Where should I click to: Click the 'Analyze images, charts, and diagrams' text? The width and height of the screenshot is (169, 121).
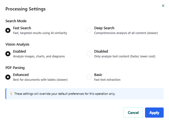coord(39,56)
